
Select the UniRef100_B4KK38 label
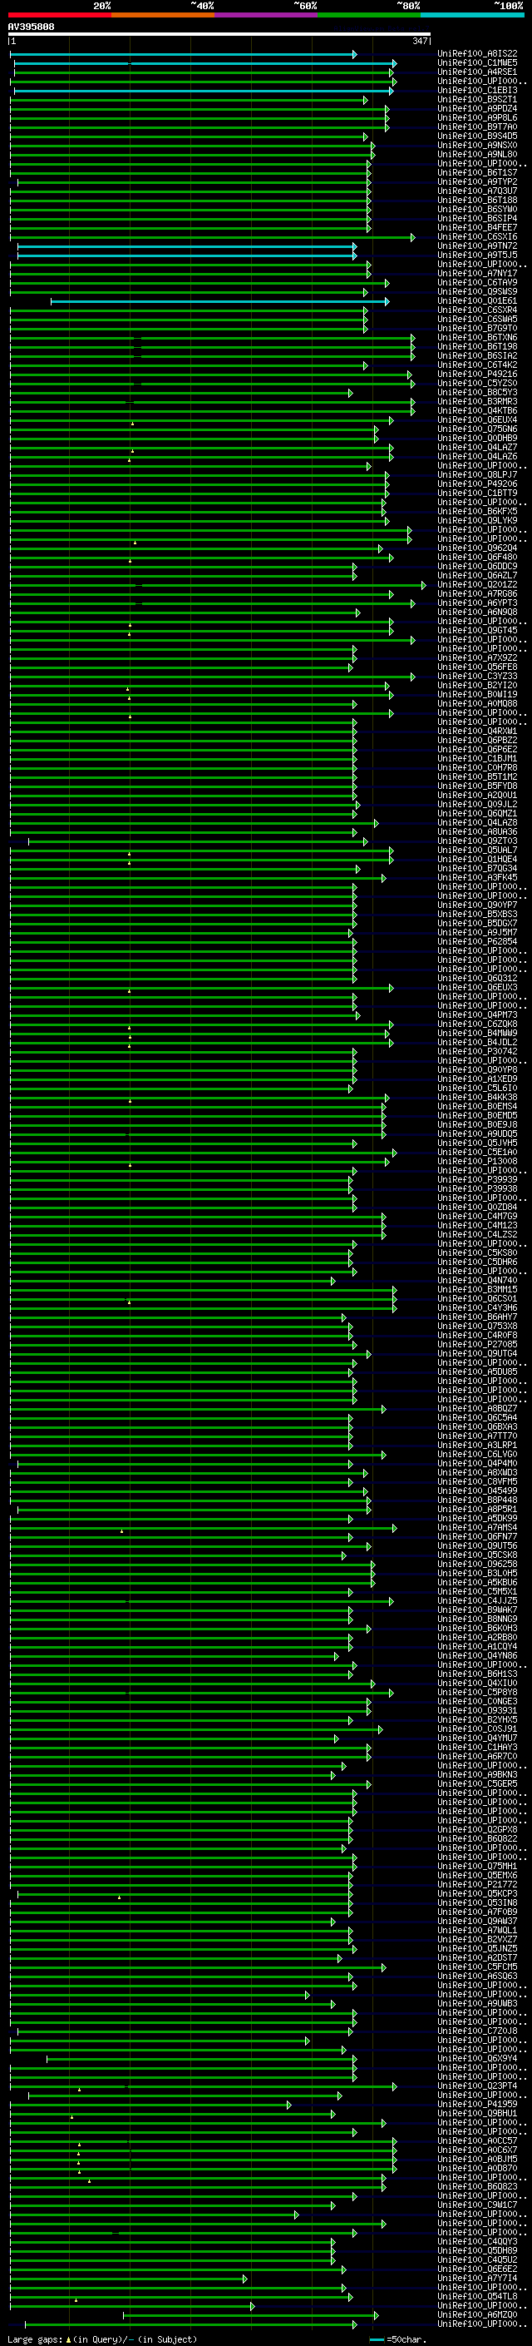click(477, 1098)
